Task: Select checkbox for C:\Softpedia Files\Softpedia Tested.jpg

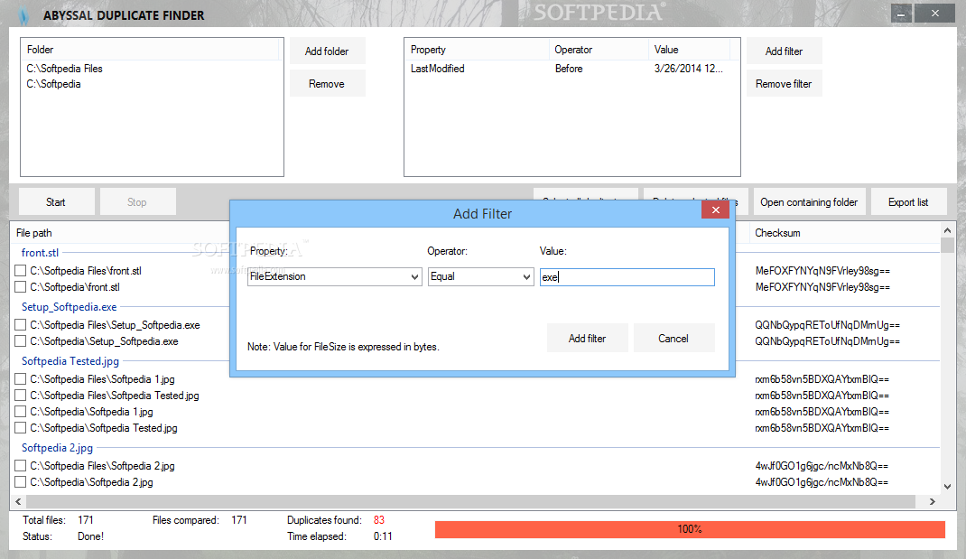Action: pyautogui.click(x=21, y=395)
